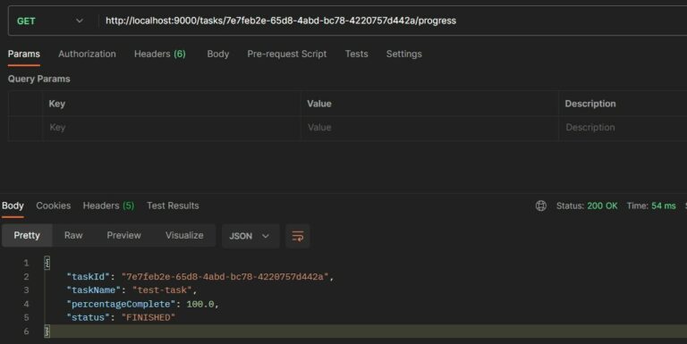Select the Preview view button
Image resolution: width=687 pixels, height=344 pixels.
pos(124,236)
